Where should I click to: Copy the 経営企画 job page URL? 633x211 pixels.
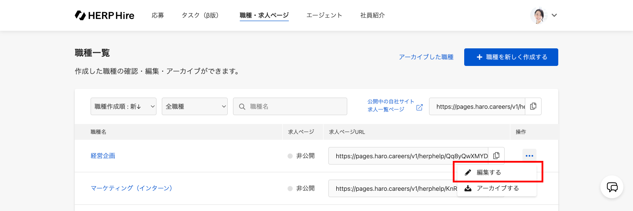coord(496,156)
